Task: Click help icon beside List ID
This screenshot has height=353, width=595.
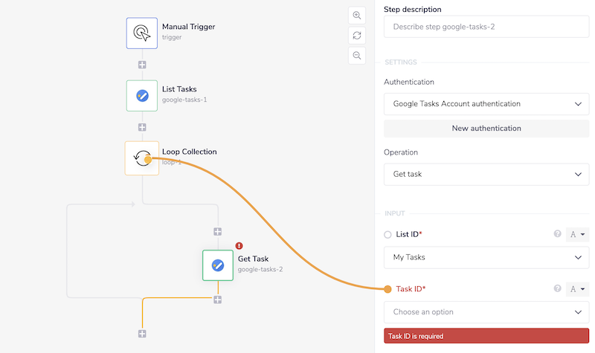Action: click(557, 234)
